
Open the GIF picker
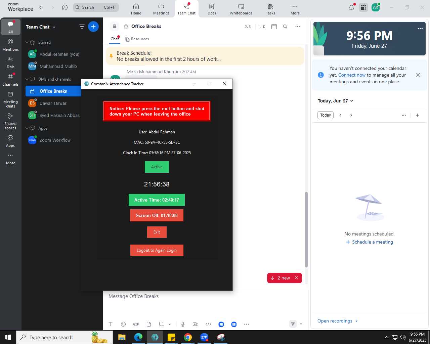(136, 324)
